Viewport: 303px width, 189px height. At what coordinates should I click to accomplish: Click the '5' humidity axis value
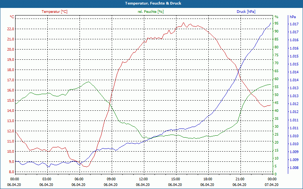click(x=276, y=166)
